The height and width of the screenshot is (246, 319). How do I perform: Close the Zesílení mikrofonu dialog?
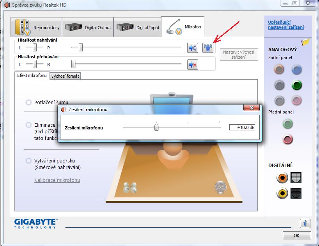point(252,108)
